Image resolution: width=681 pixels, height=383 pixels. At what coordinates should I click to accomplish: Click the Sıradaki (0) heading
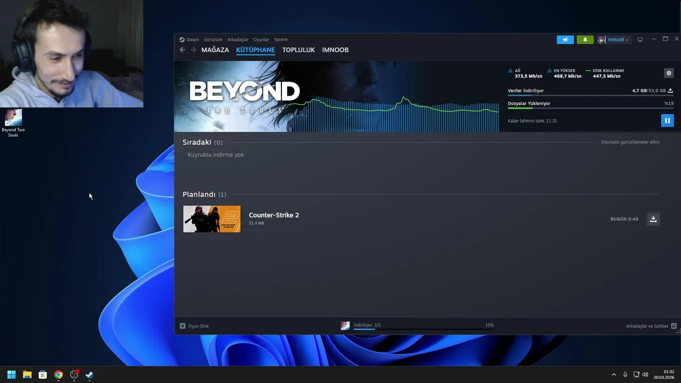click(x=203, y=142)
